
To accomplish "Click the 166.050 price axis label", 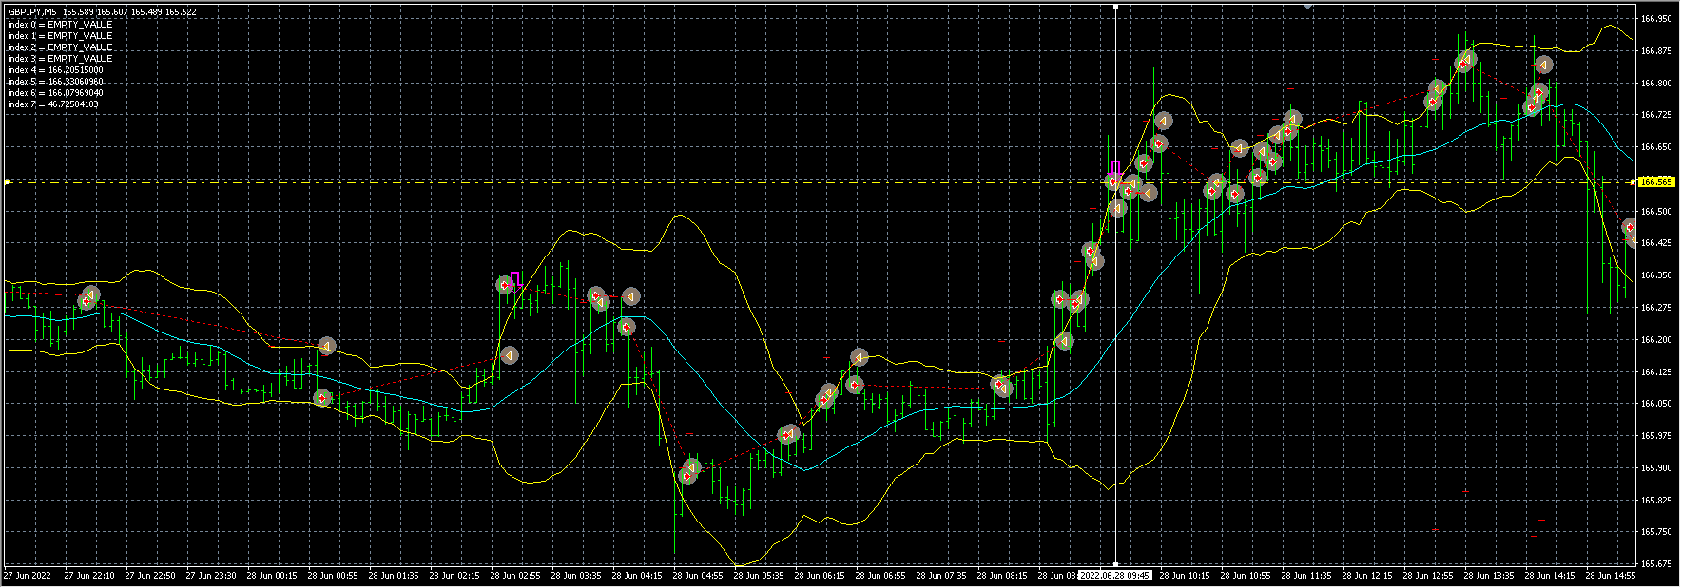I will [x=1656, y=404].
